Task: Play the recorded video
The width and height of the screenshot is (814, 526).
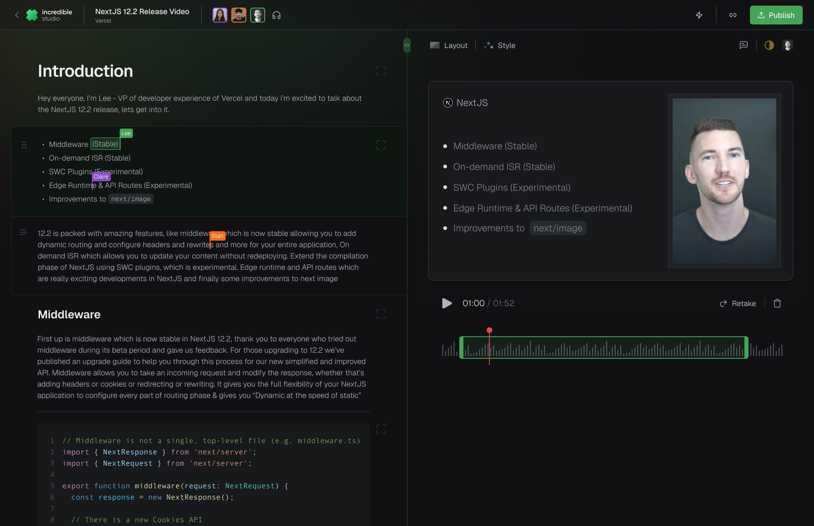Action: click(x=447, y=303)
